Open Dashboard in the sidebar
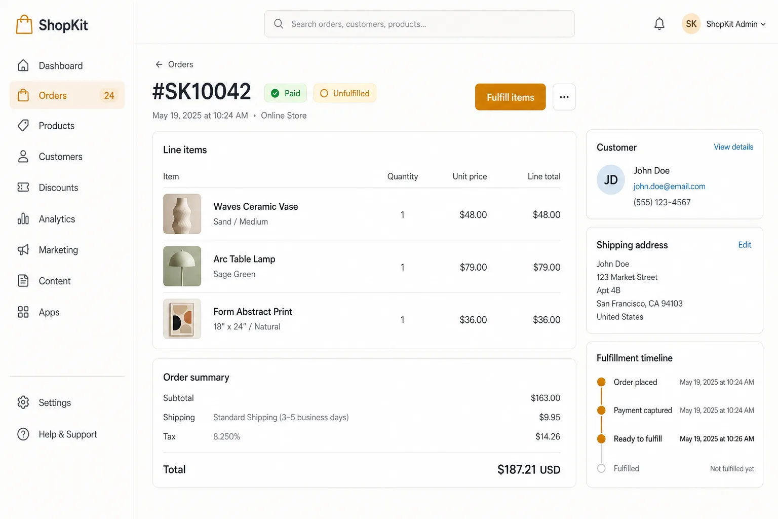 point(67,65)
